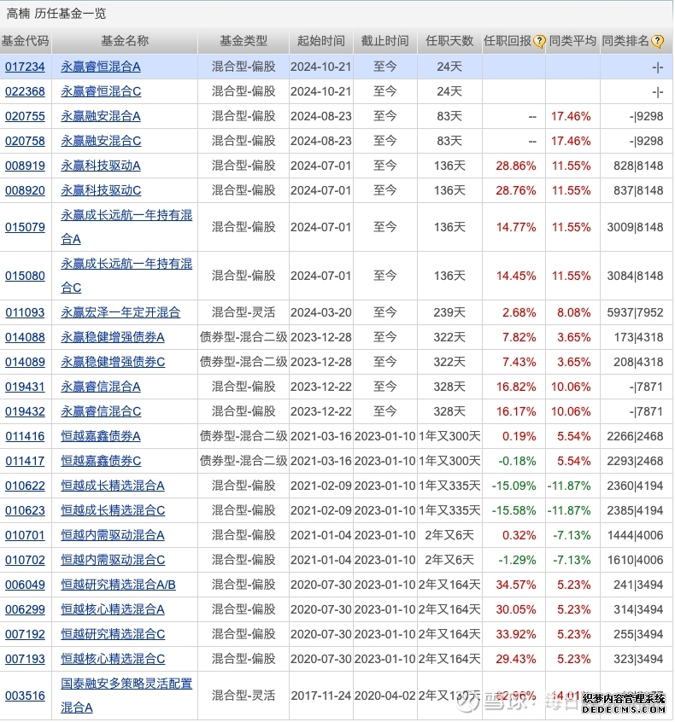Click help icon beside 任职回报 header
Screen dimensions: 675x722
click(539, 42)
